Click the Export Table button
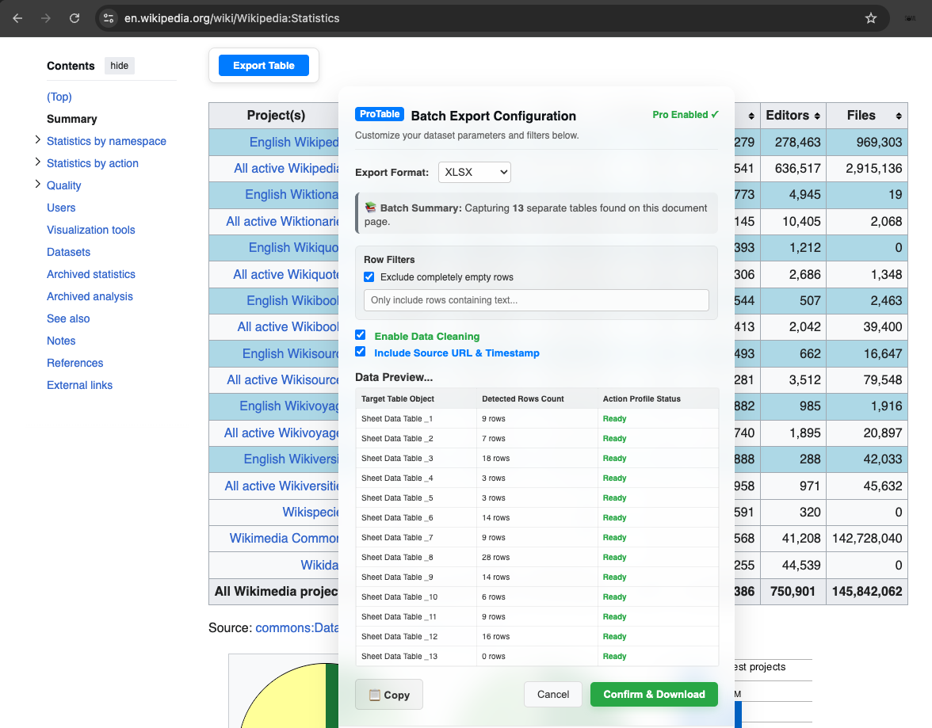The image size is (932, 728). point(264,66)
